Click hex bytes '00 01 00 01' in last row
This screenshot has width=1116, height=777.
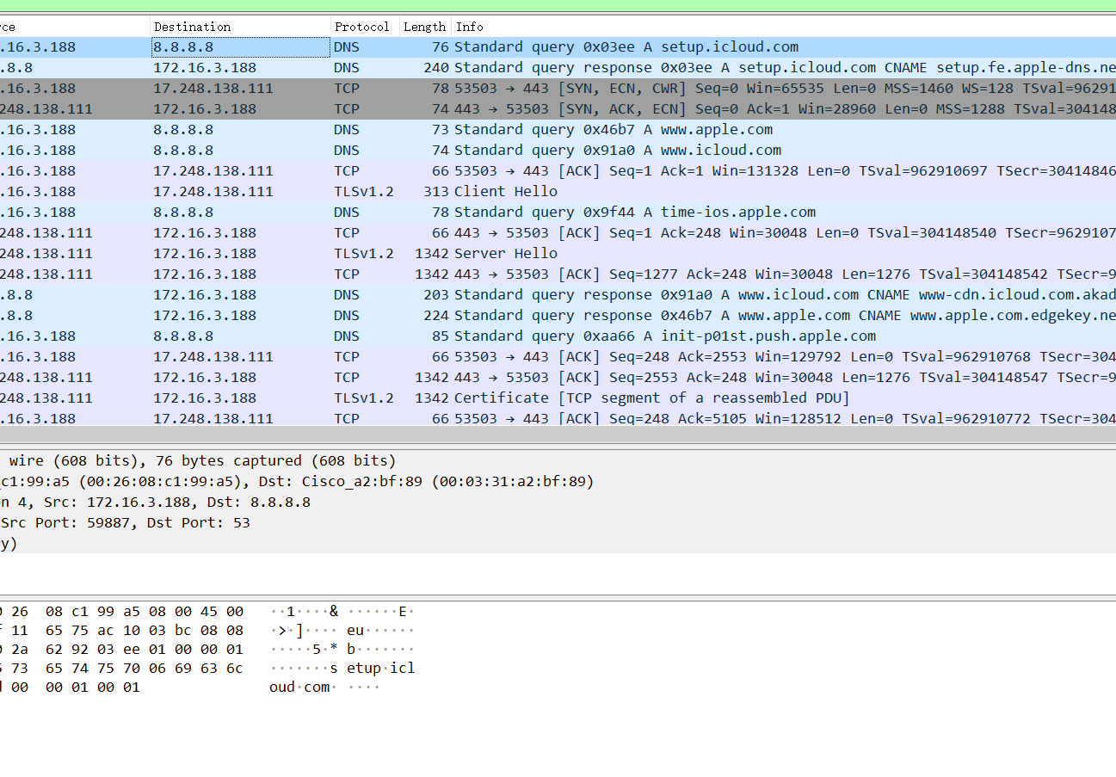click(x=93, y=688)
